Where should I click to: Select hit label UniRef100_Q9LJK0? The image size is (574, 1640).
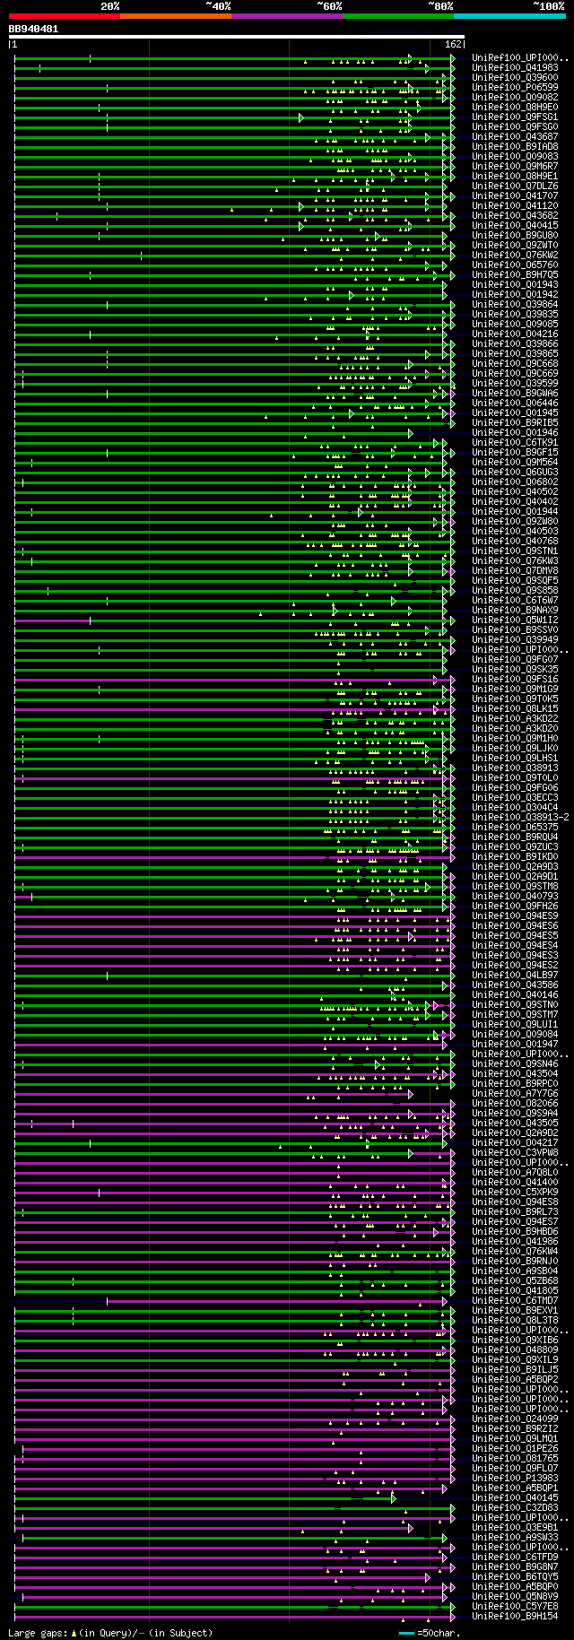tap(515, 749)
